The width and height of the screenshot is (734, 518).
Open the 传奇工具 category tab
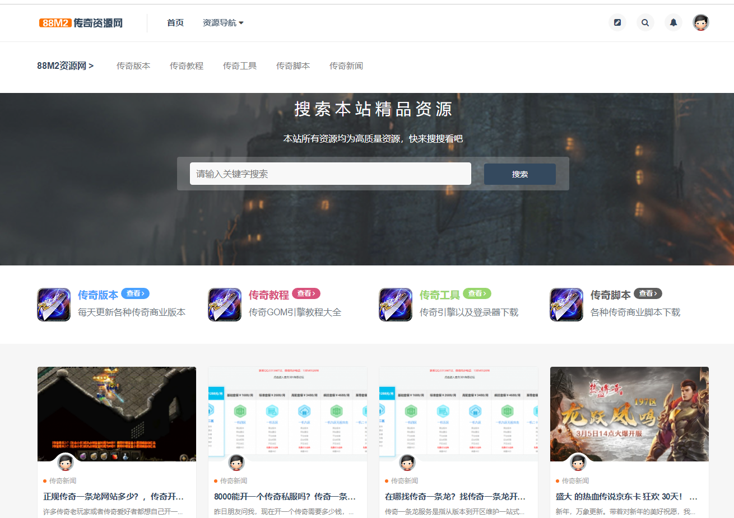(x=240, y=66)
